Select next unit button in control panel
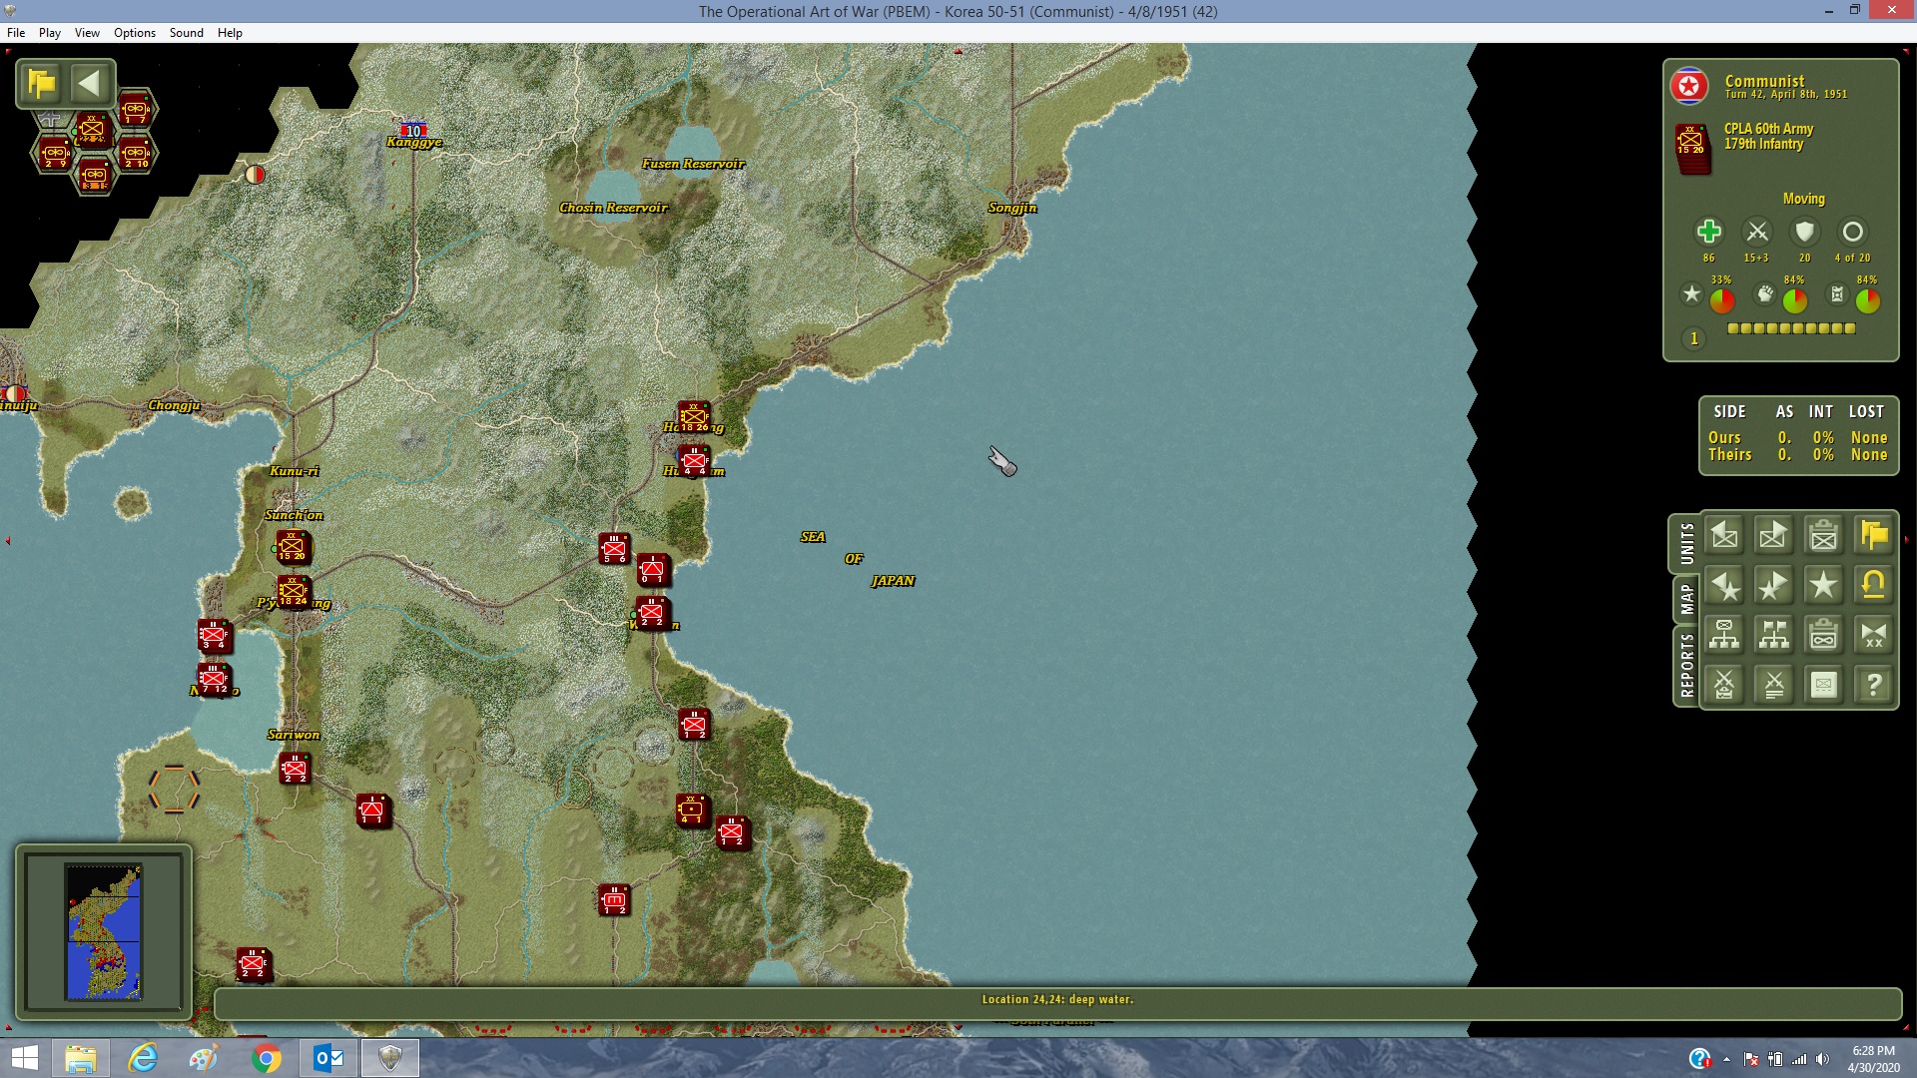The width and height of the screenshot is (1917, 1078). point(1774,536)
